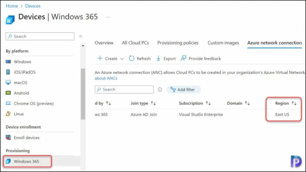
Task: Select the iOS/iPadOS device icon
Action: (x=8, y=72)
